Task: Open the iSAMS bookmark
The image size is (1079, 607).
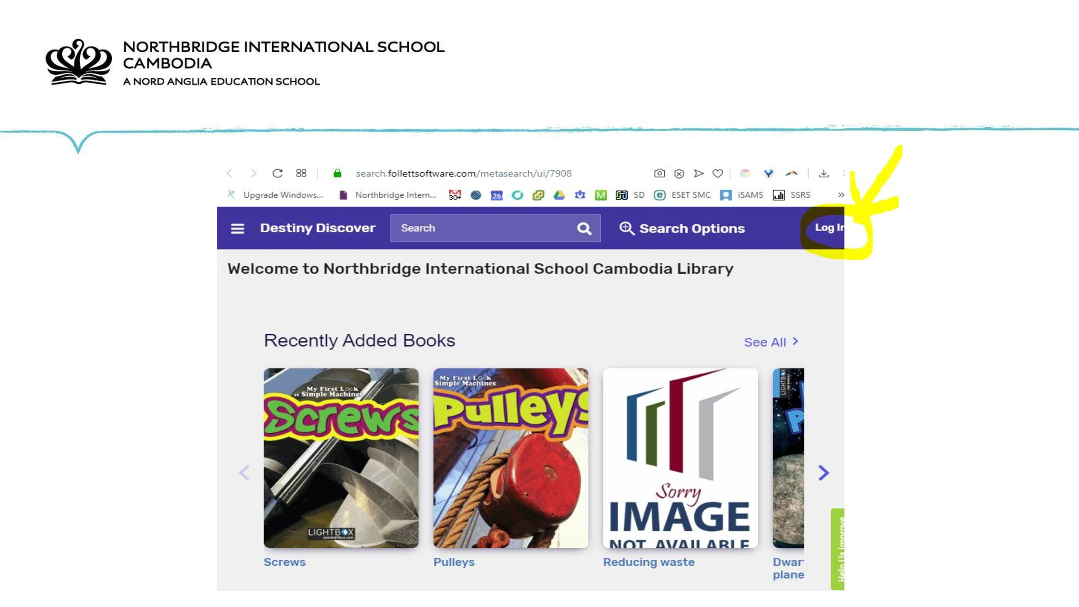Action: click(742, 195)
